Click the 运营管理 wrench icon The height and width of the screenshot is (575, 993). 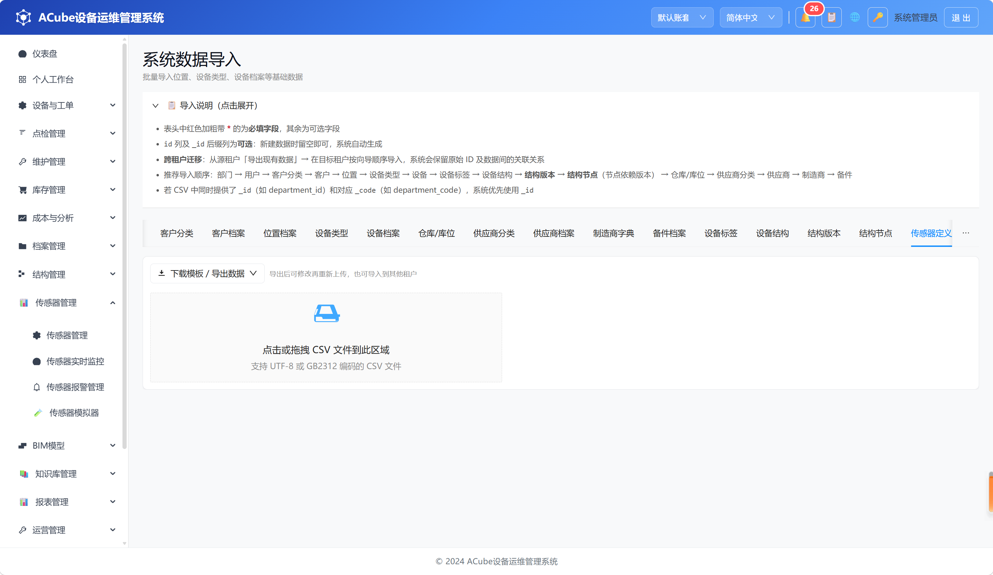pos(23,530)
